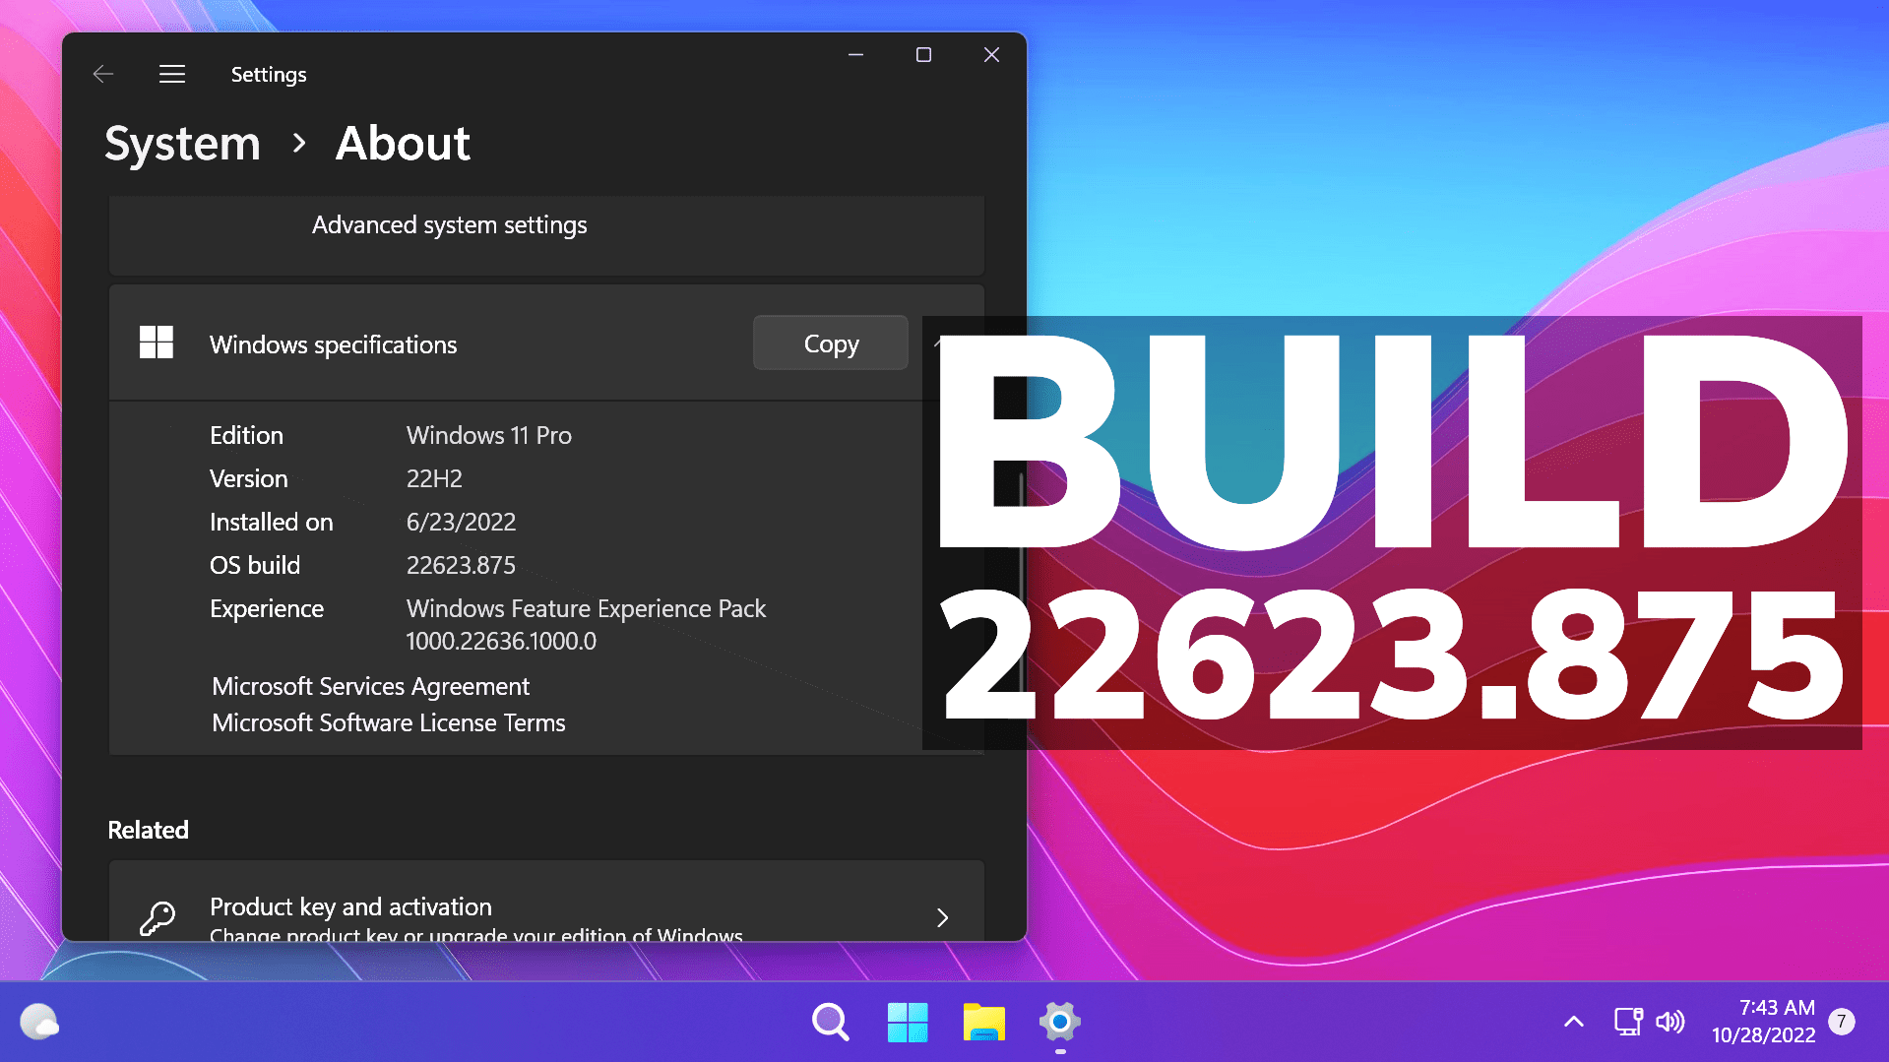This screenshot has height=1062, width=1889.
Task: Click the Windows specifications heading
Action: click(333, 344)
